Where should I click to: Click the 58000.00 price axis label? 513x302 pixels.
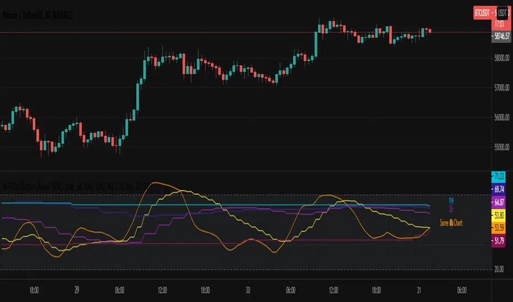pyautogui.click(x=502, y=58)
